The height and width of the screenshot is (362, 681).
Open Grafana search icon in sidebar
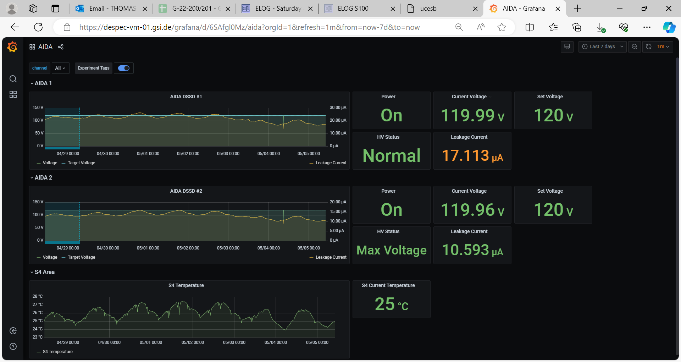[13, 79]
